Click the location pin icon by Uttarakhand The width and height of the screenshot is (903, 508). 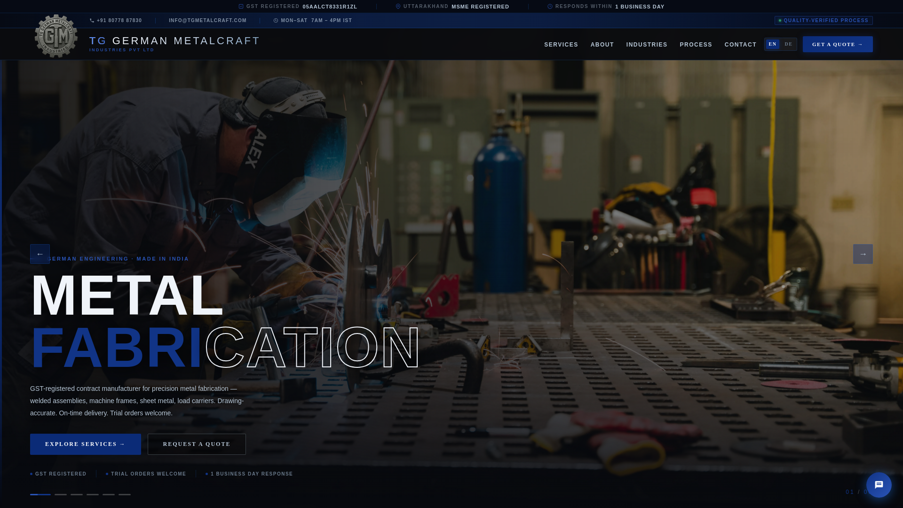coord(398,7)
